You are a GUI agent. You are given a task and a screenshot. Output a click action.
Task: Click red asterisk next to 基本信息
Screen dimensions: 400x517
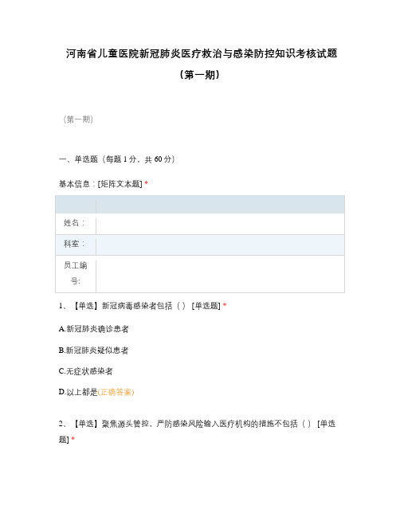tap(146, 183)
